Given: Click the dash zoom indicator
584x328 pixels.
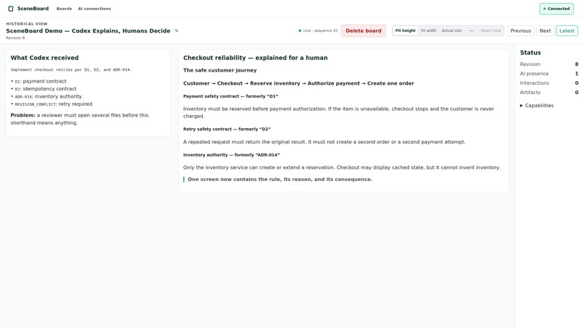Looking at the screenshot, I should (471, 30).
